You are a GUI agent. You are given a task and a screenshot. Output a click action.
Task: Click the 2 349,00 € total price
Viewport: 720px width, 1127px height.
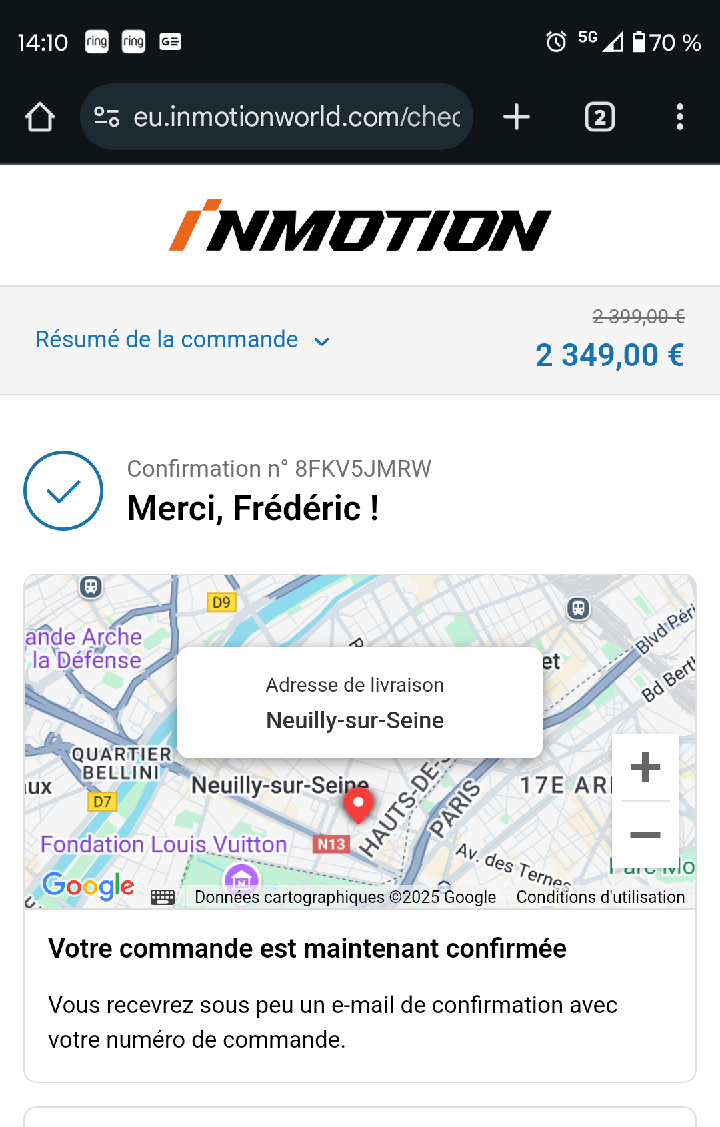click(x=609, y=355)
